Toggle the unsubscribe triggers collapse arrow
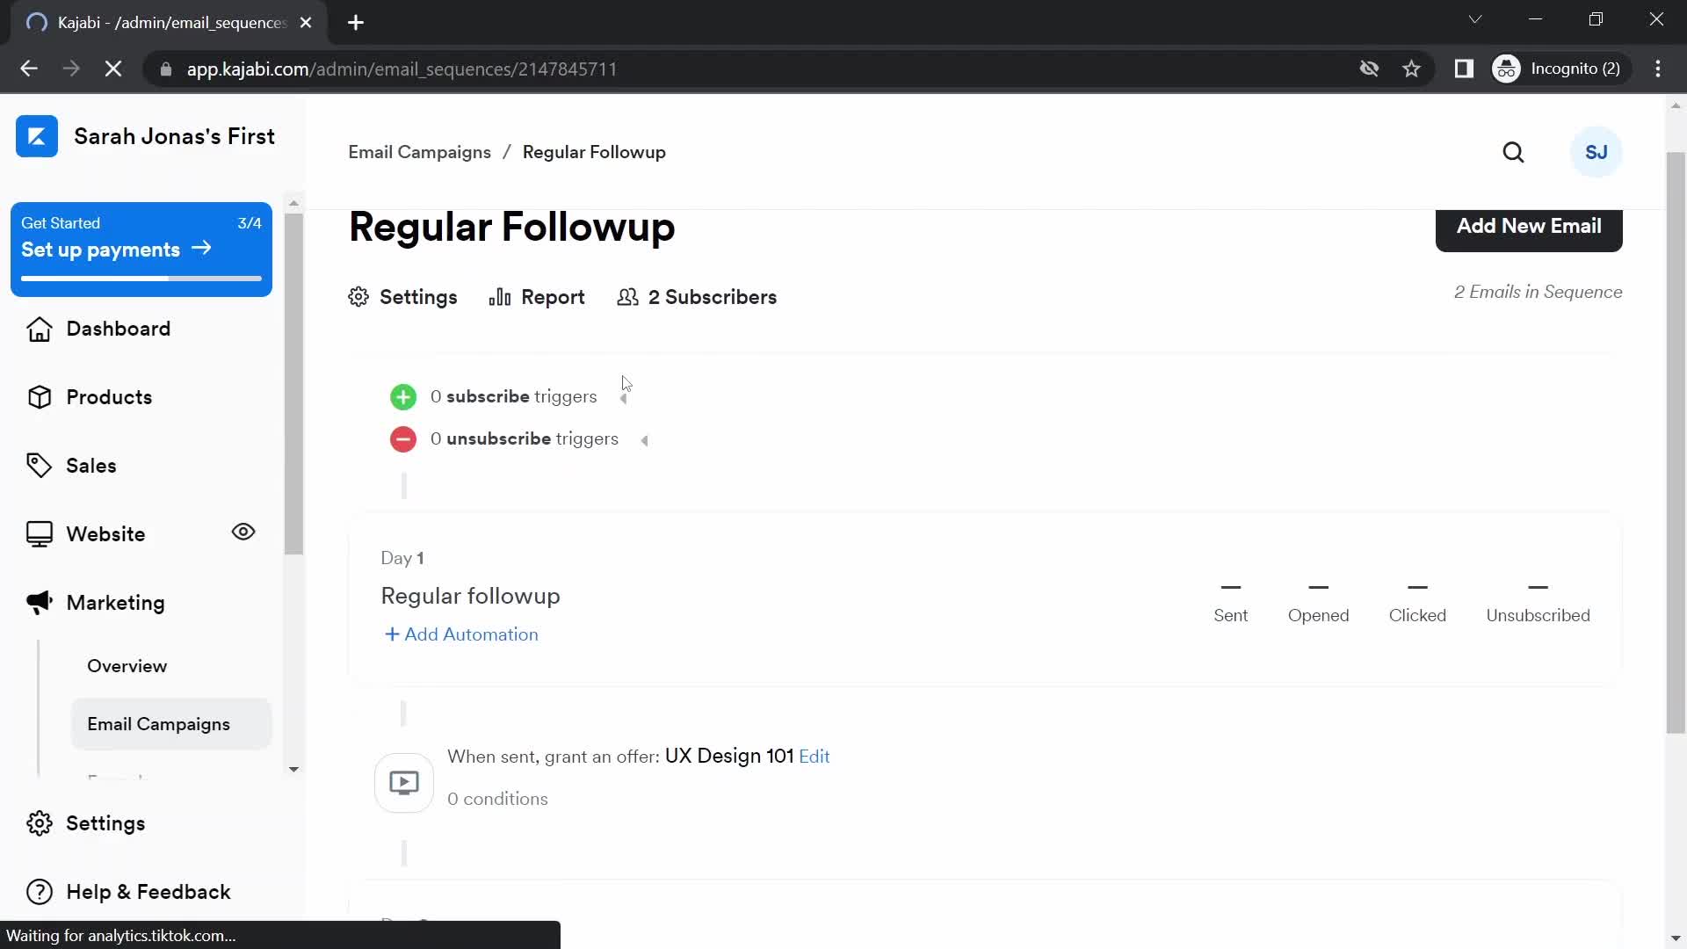Image resolution: width=1687 pixels, height=949 pixels. (x=644, y=439)
